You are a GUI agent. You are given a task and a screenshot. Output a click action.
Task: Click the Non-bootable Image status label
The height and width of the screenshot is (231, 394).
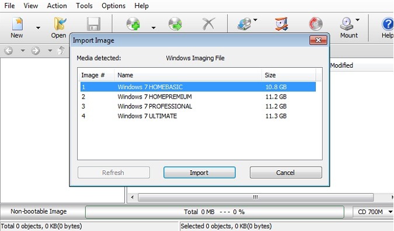point(39,211)
